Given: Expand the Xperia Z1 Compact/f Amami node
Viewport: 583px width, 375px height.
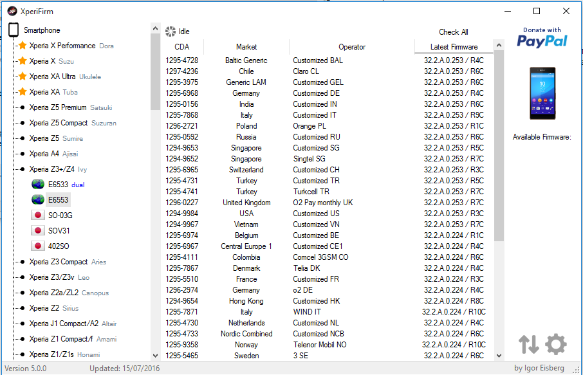Looking at the screenshot, I should [x=23, y=339].
